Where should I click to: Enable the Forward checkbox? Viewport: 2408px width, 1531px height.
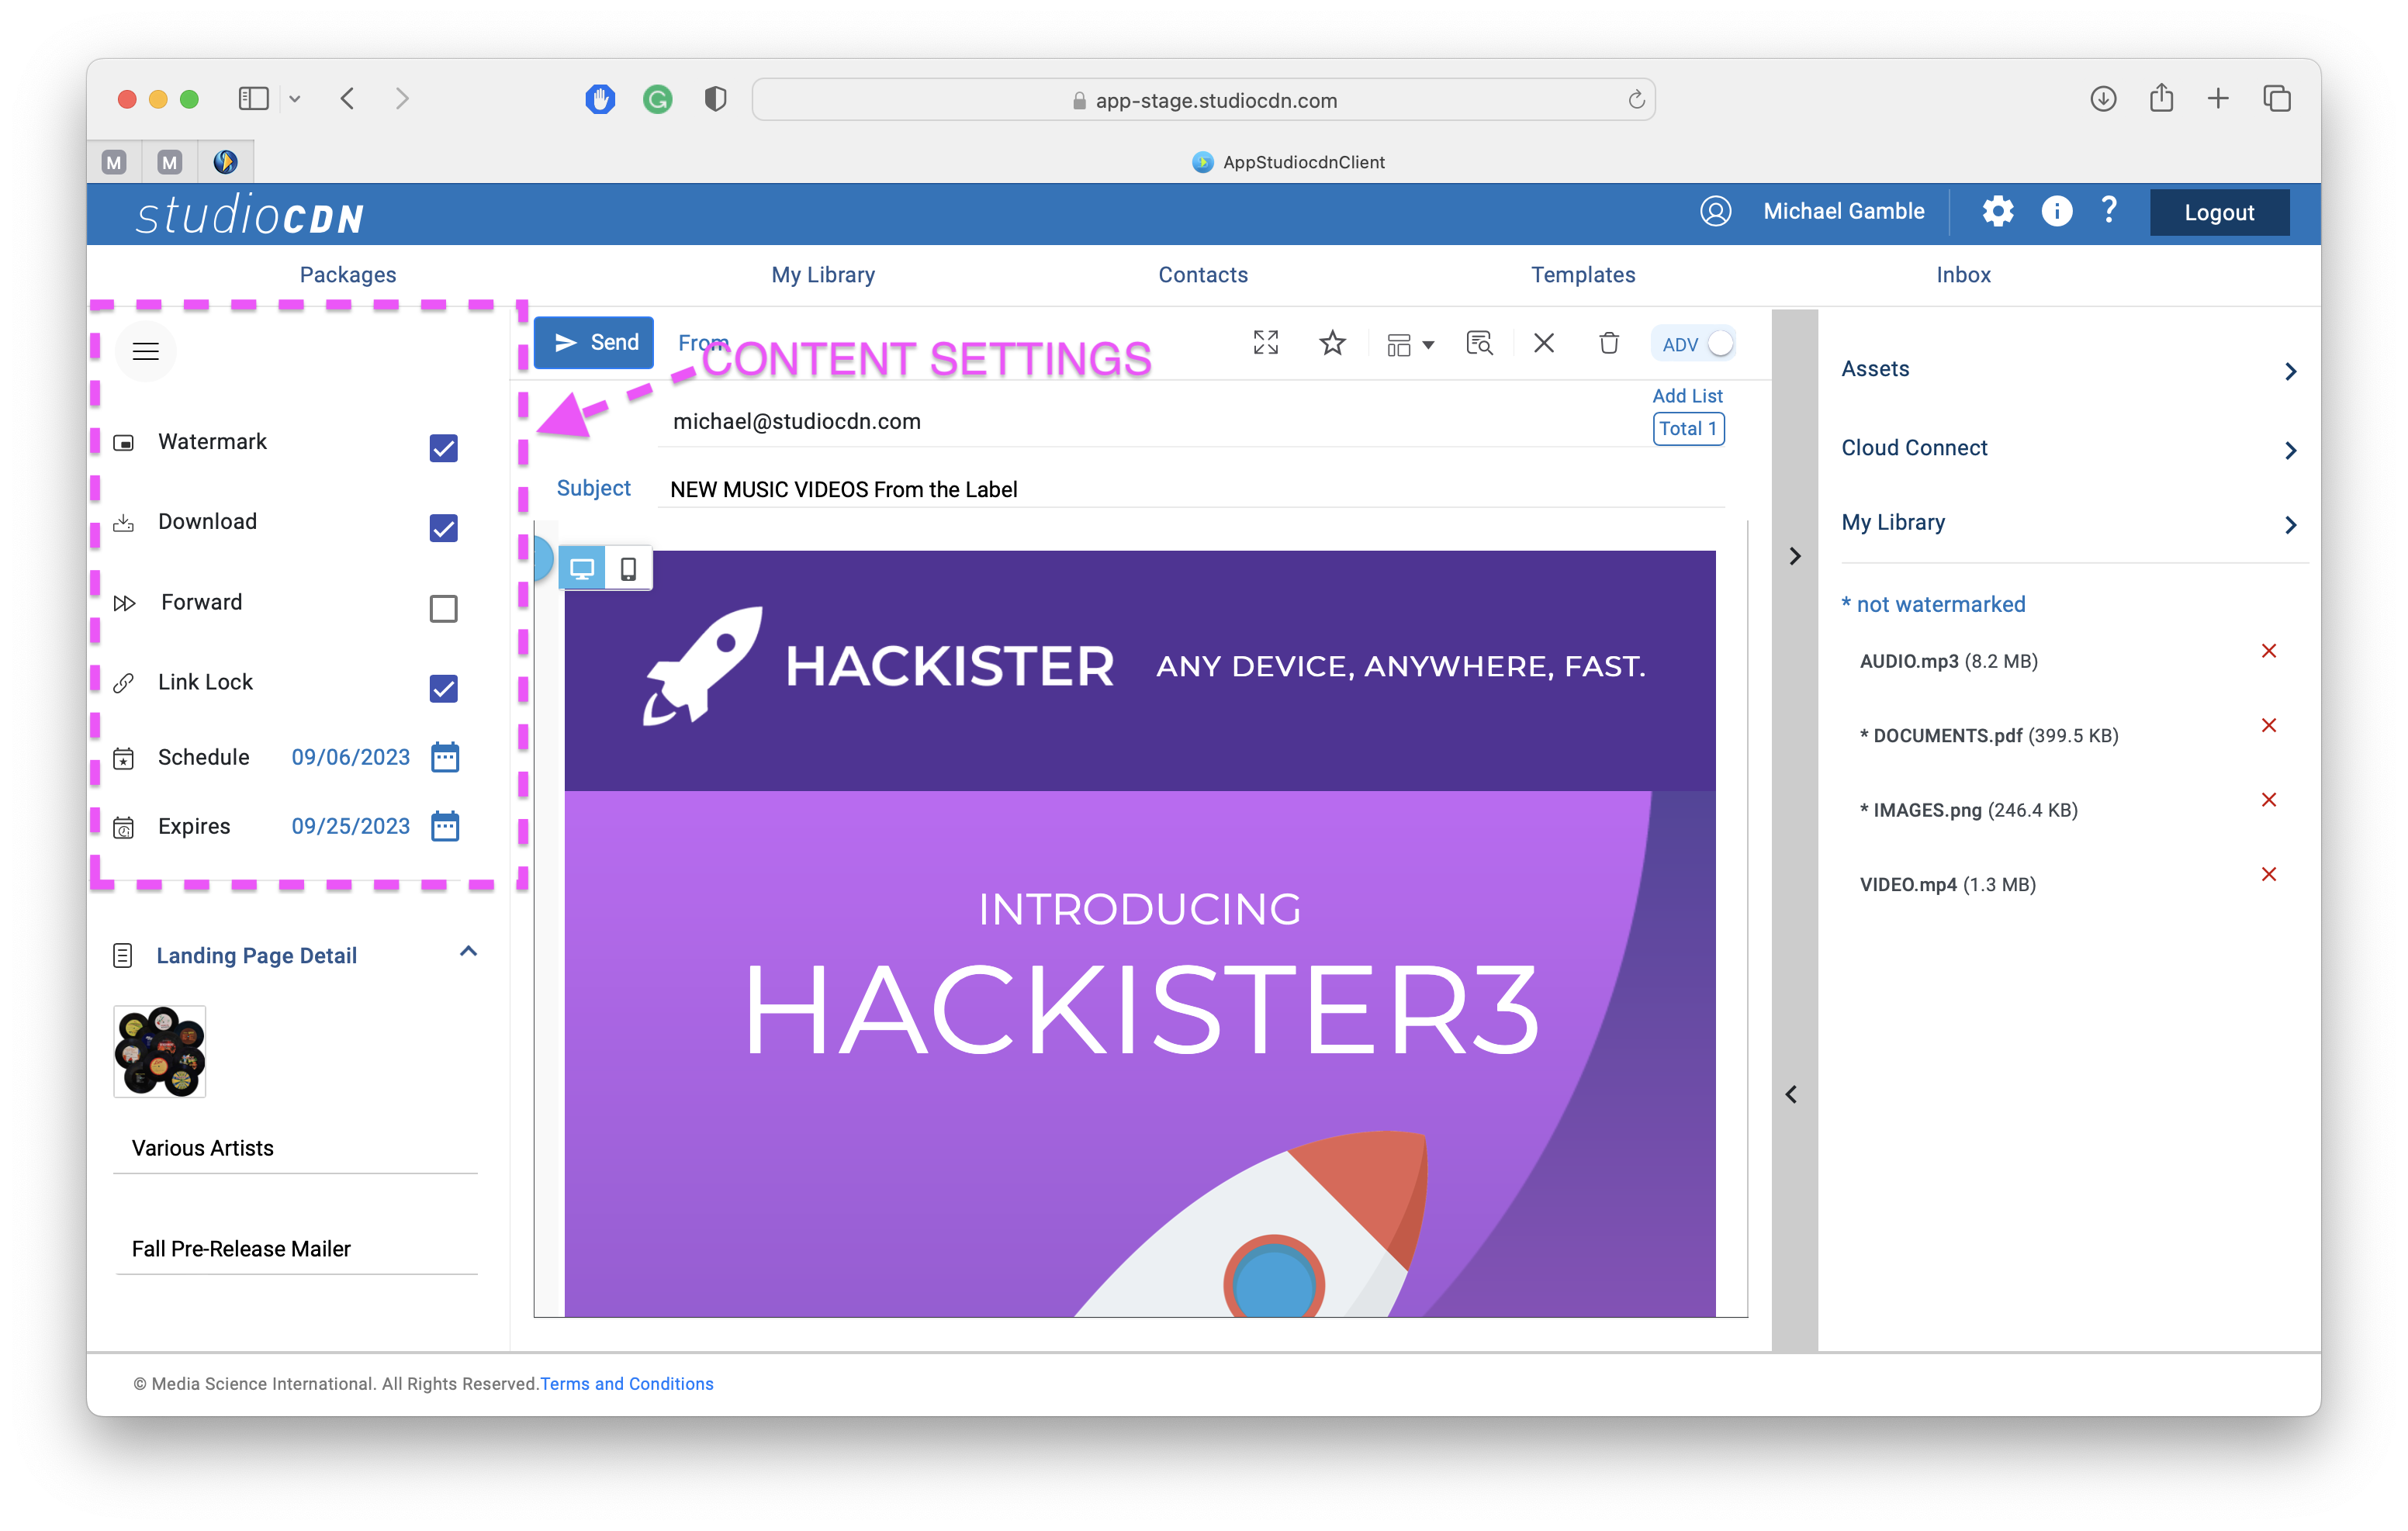point(444,609)
